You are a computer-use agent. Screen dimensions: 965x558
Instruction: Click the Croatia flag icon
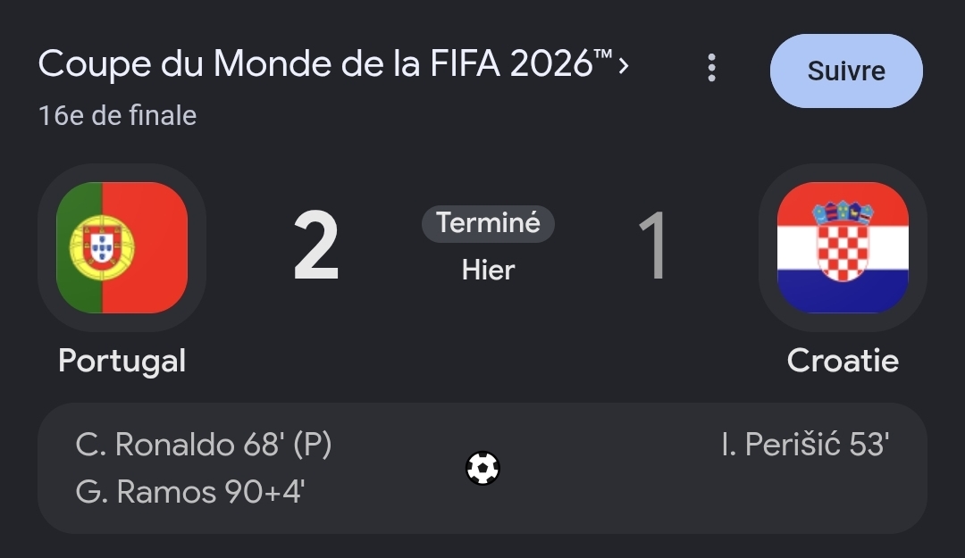click(843, 247)
